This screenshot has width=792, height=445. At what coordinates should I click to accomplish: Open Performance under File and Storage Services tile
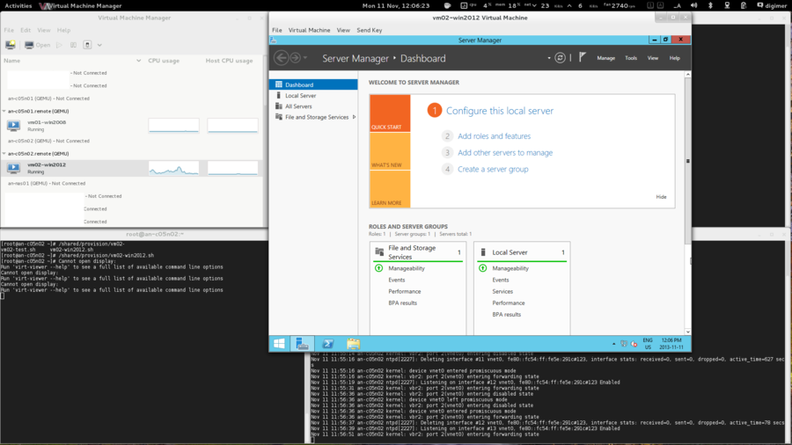click(405, 292)
